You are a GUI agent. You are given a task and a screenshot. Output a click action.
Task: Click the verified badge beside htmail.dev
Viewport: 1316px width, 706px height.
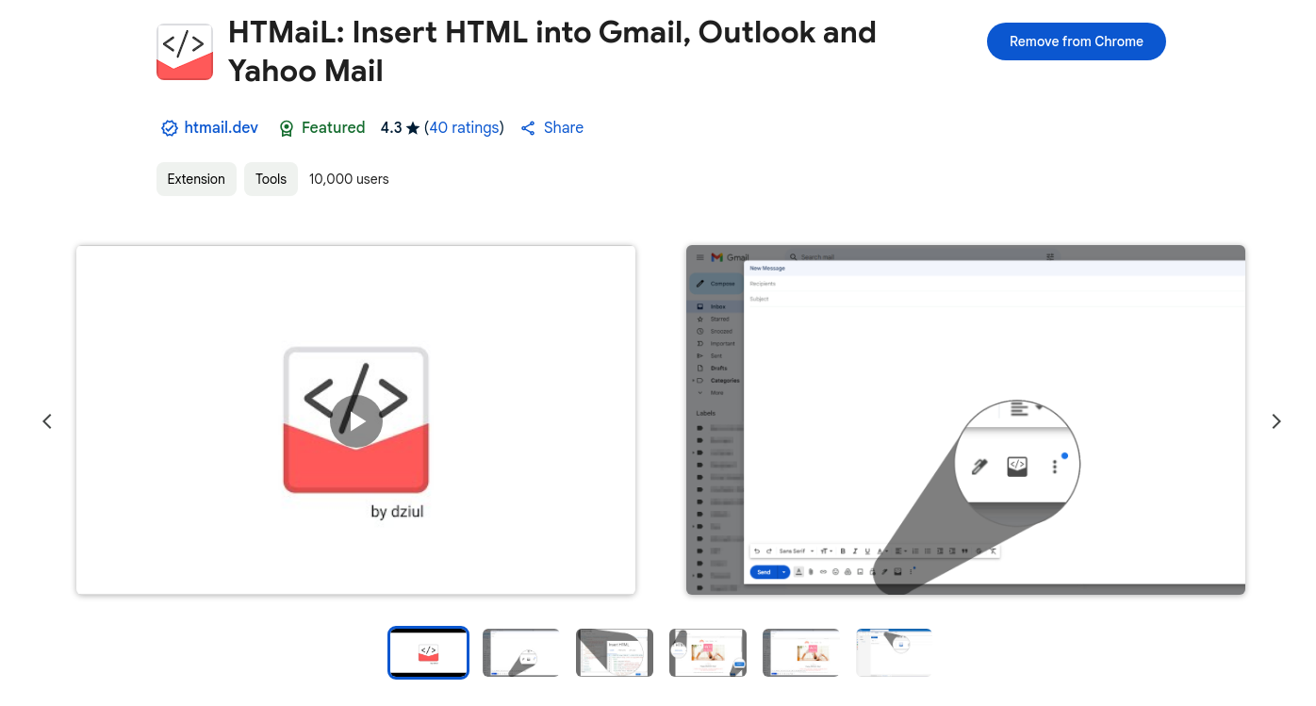tap(170, 128)
